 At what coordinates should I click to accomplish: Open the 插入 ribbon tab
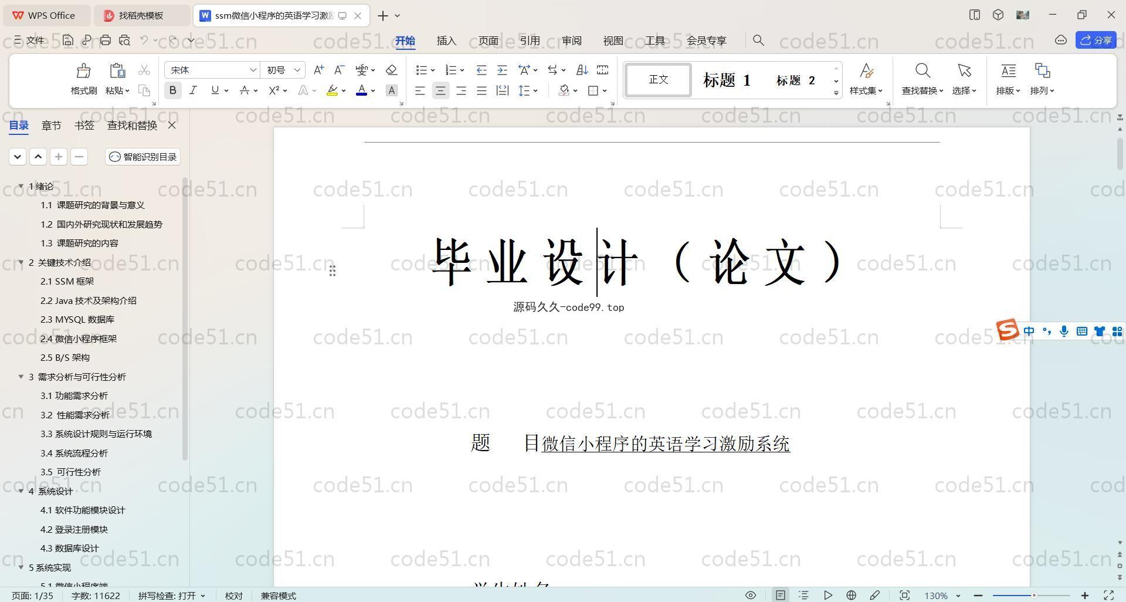446,40
